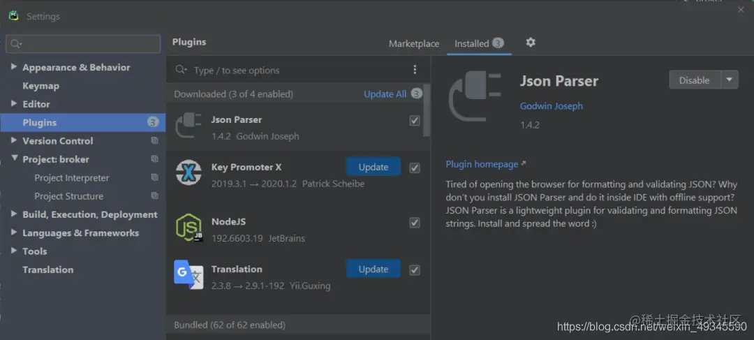
Task: Toggle the Key Promoter X checkbox
Action: tap(415, 168)
